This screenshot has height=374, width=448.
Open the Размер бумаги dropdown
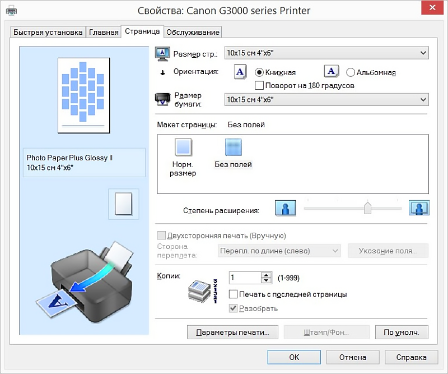coord(326,100)
